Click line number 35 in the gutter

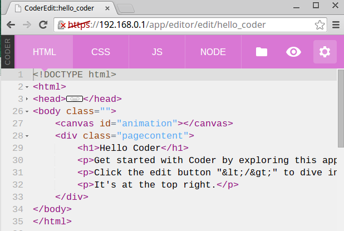[18, 222]
